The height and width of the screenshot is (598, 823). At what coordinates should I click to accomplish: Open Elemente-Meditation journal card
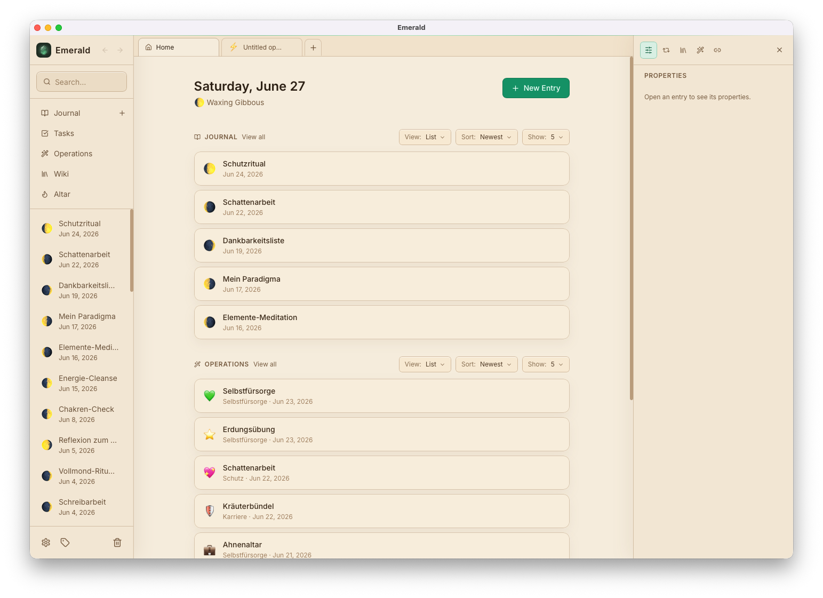point(382,322)
